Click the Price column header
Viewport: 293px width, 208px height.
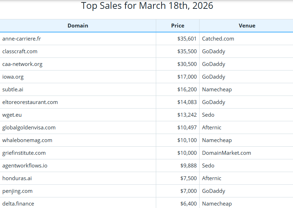point(177,25)
